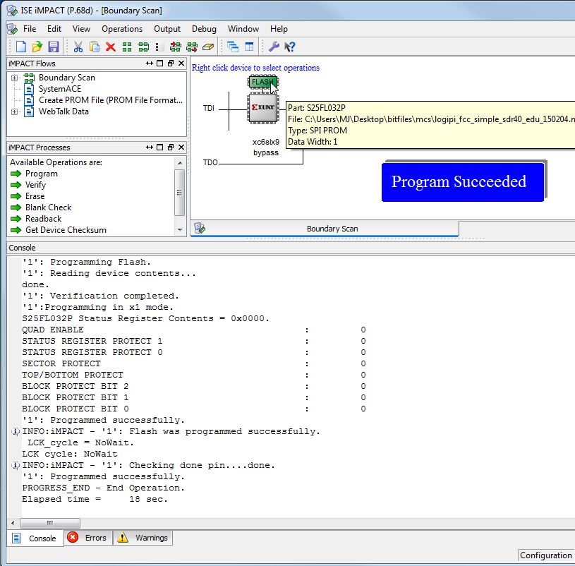Image resolution: width=575 pixels, height=566 pixels.
Task: Expand the Boundary Scan tree node
Action: click(14, 78)
